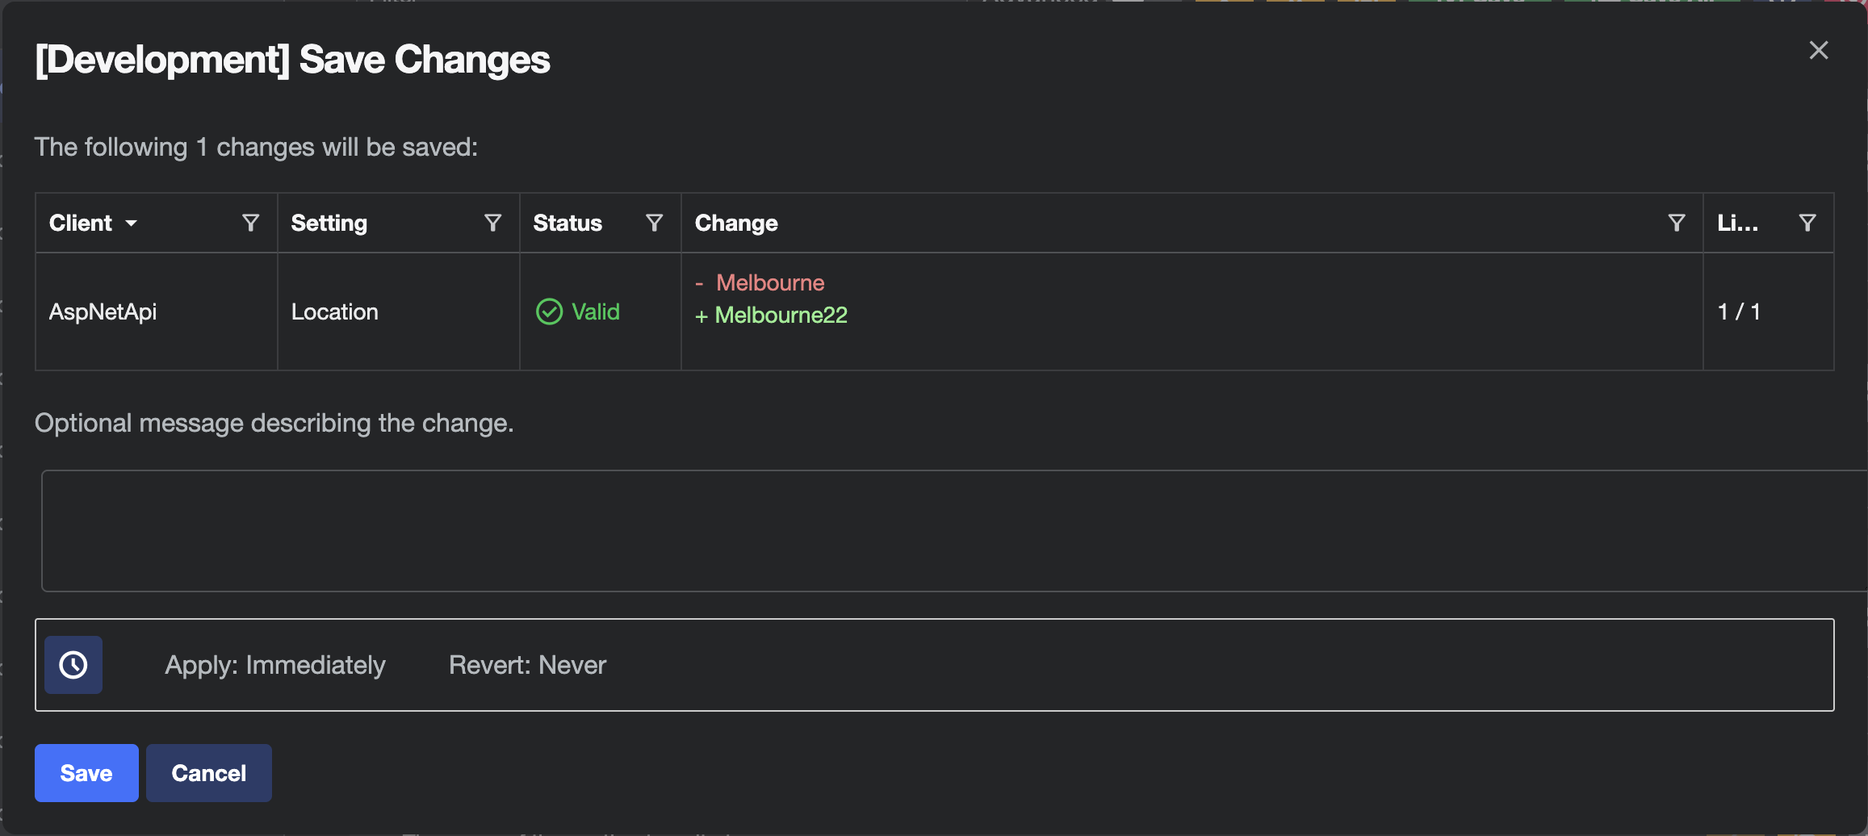1868x836 pixels.
Task: Close the Save Changes dialog
Action: [1818, 50]
